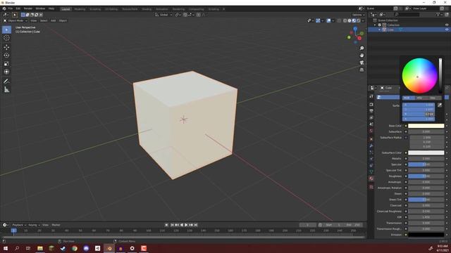Activate the Cursor tool
This screenshot has width=451, height=253.
point(6,38)
